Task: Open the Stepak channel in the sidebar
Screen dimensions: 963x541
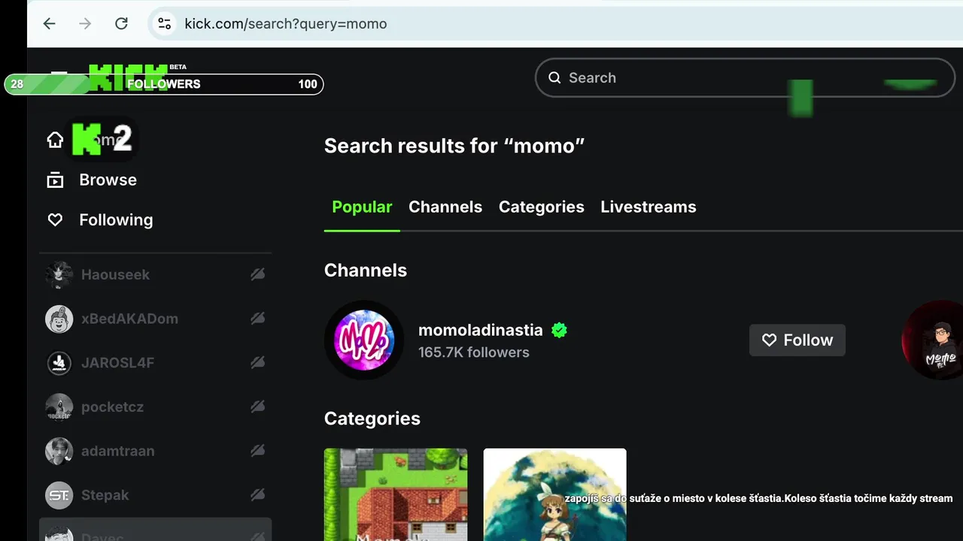Action: tap(155, 495)
